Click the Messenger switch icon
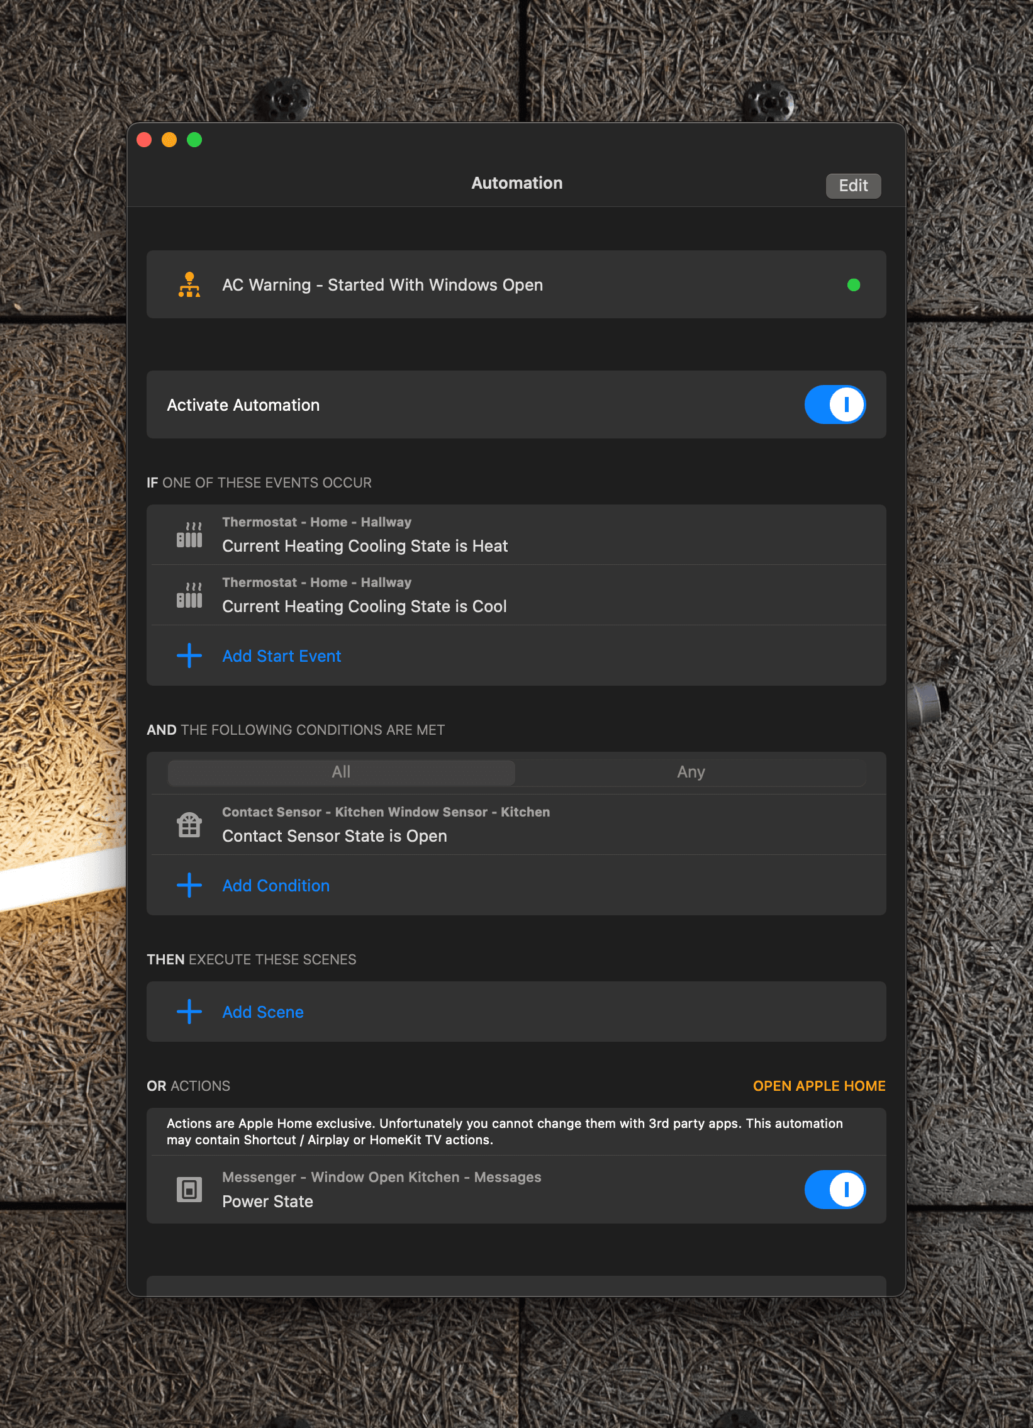Image resolution: width=1033 pixels, height=1428 pixels. click(x=189, y=1190)
